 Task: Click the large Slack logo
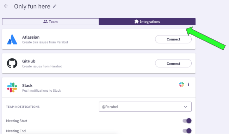pyautogui.click(x=12, y=87)
